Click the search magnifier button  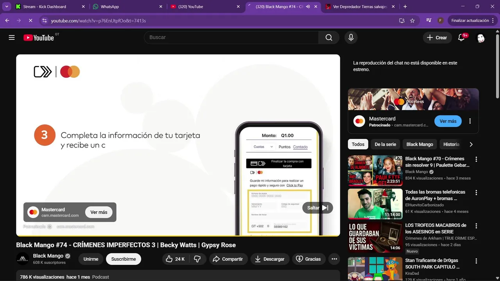point(329,37)
